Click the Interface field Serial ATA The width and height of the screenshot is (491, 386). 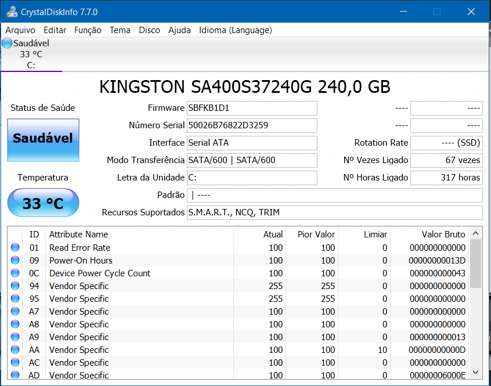click(252, 143)
